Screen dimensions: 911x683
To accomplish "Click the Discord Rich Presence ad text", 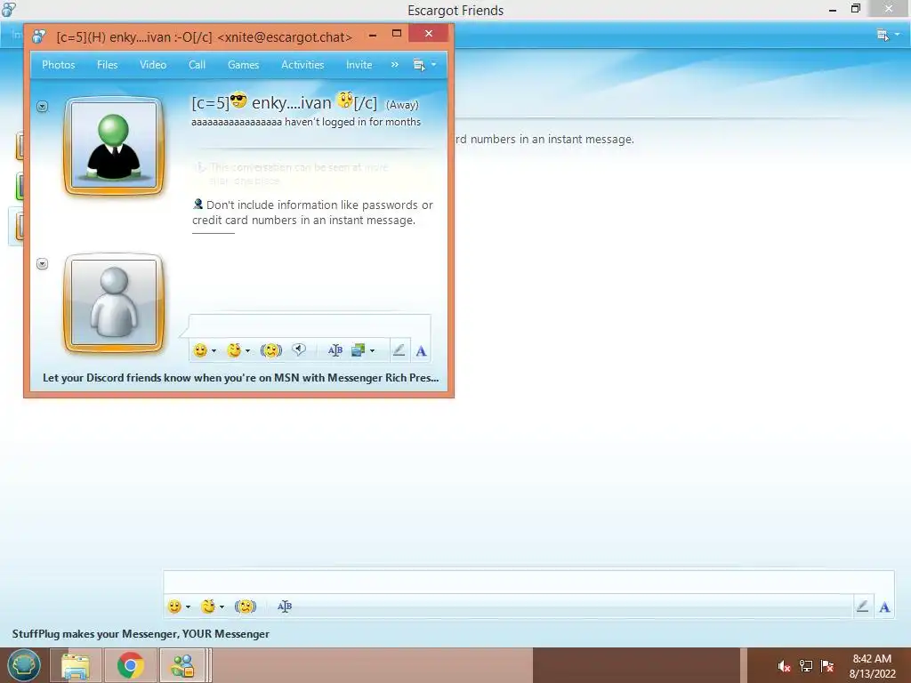I will (240, 377).
